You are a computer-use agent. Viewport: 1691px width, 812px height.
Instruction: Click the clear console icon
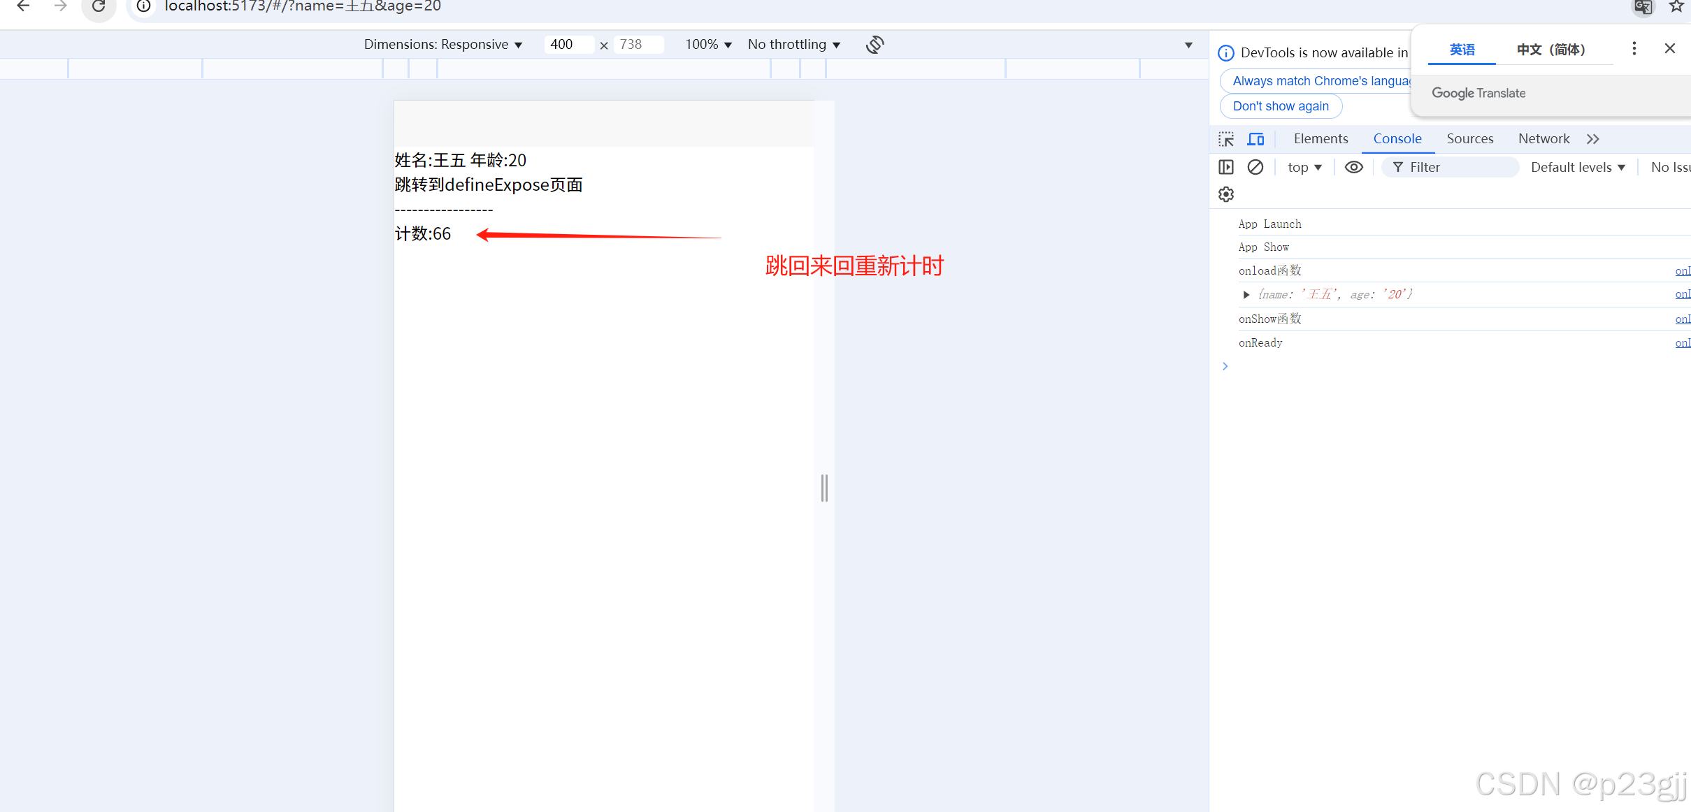1255,167
